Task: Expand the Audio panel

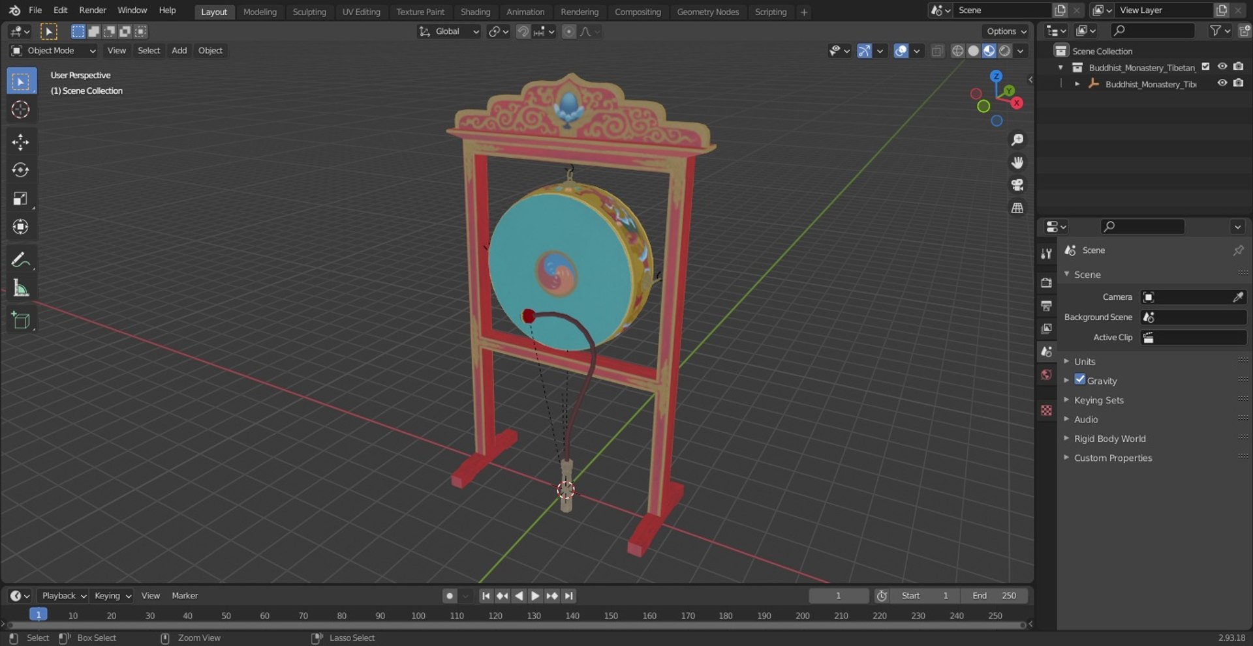Action: tap(1085, 420)
